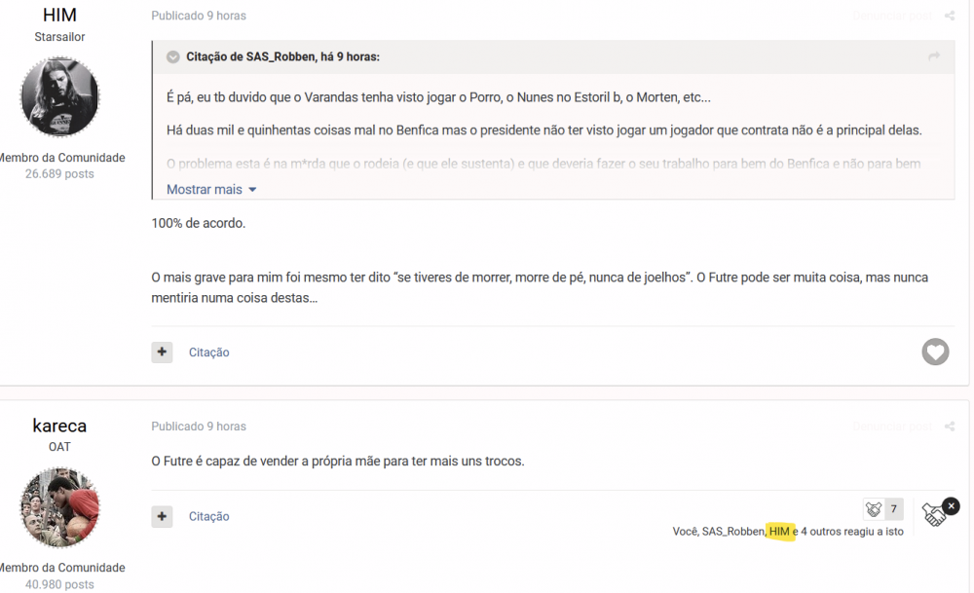Remove your reaction with the x badge

[951, 506]
